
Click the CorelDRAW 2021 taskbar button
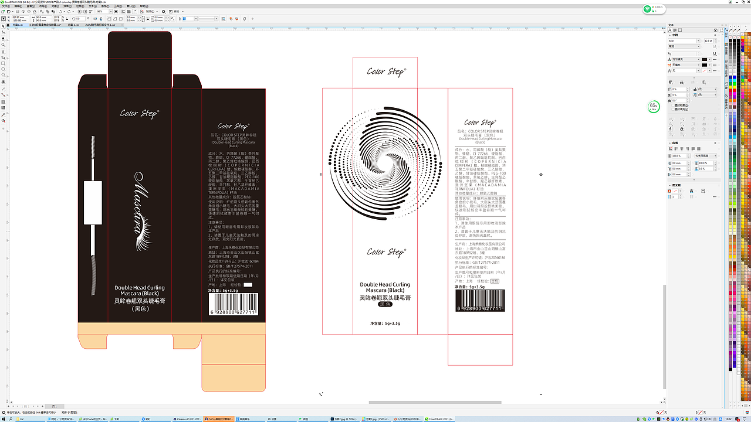point(440,419)
